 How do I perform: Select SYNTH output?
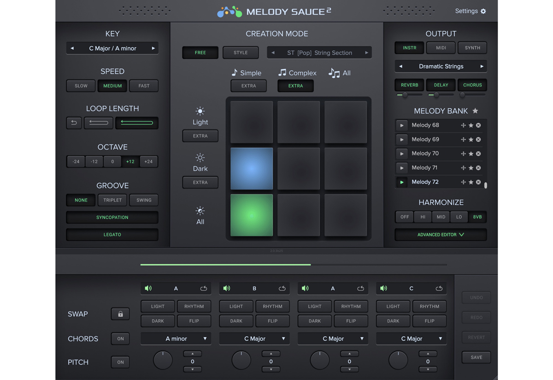[x=472, y=48]
